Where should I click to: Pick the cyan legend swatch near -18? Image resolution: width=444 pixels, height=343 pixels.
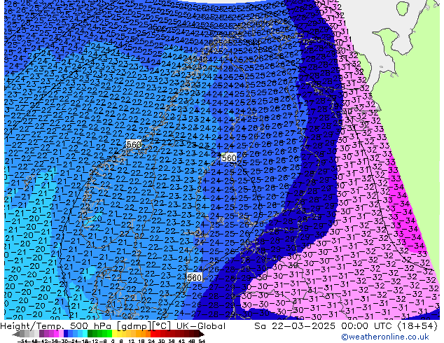85,335
